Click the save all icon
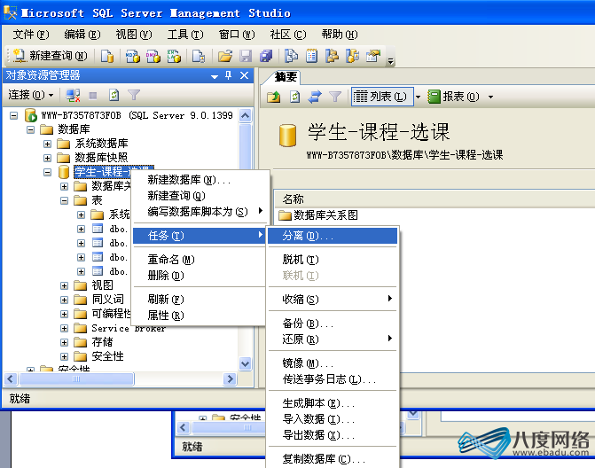The image size is (595, 468). [x=266, y=56]
